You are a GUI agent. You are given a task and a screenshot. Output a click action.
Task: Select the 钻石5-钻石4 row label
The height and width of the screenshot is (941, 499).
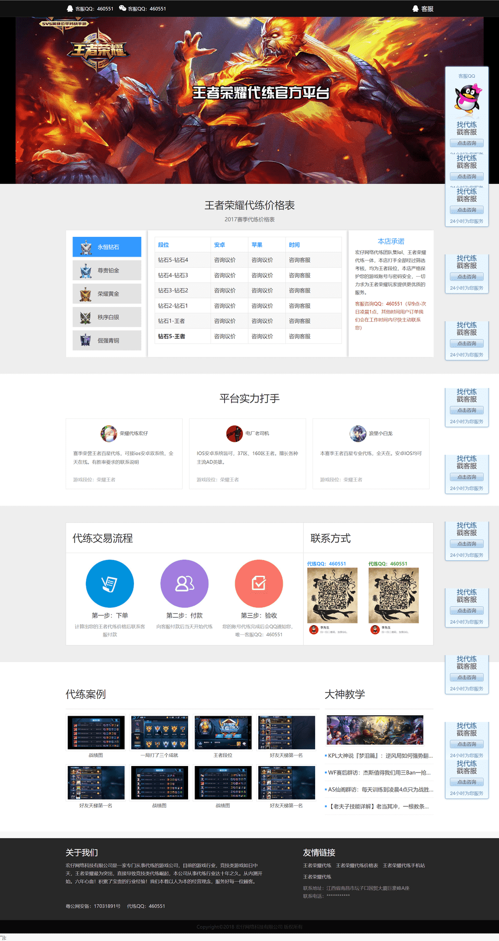(x=173, y=260)
